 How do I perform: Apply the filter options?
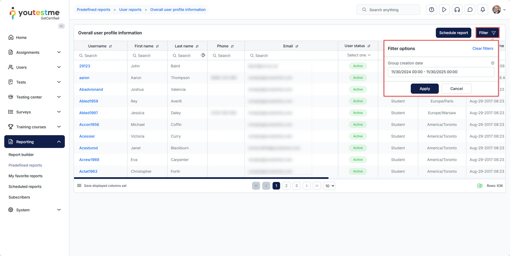click(424, 89)
